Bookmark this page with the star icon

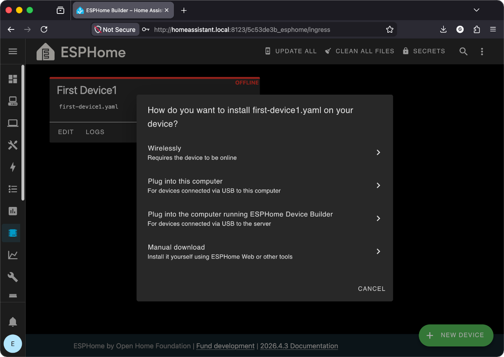tap(389, 29)
